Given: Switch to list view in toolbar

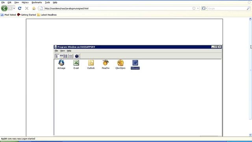Looking at the screenshot, I should 66,56.
